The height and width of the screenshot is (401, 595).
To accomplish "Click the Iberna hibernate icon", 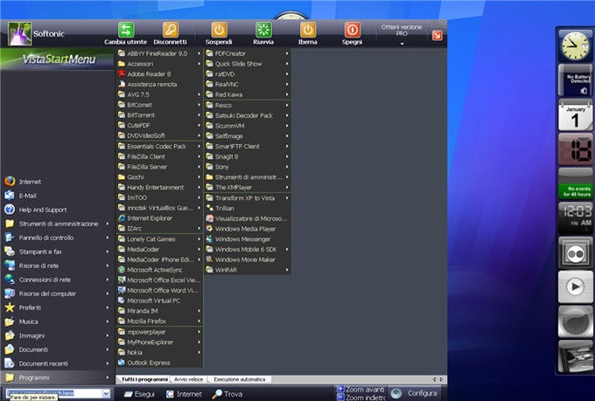I will coord(308,30).
